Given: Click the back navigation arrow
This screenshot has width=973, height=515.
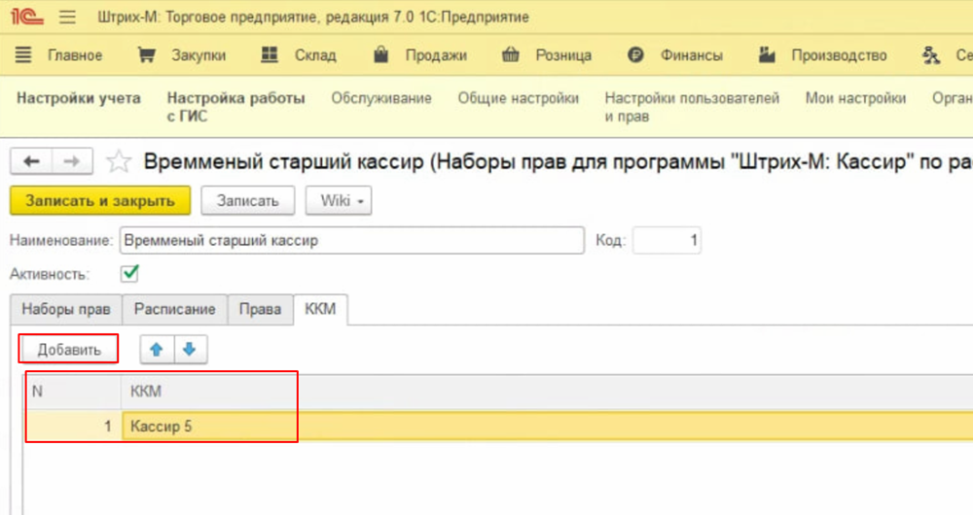Looking at the screenshot, I should tap(30, 161).
